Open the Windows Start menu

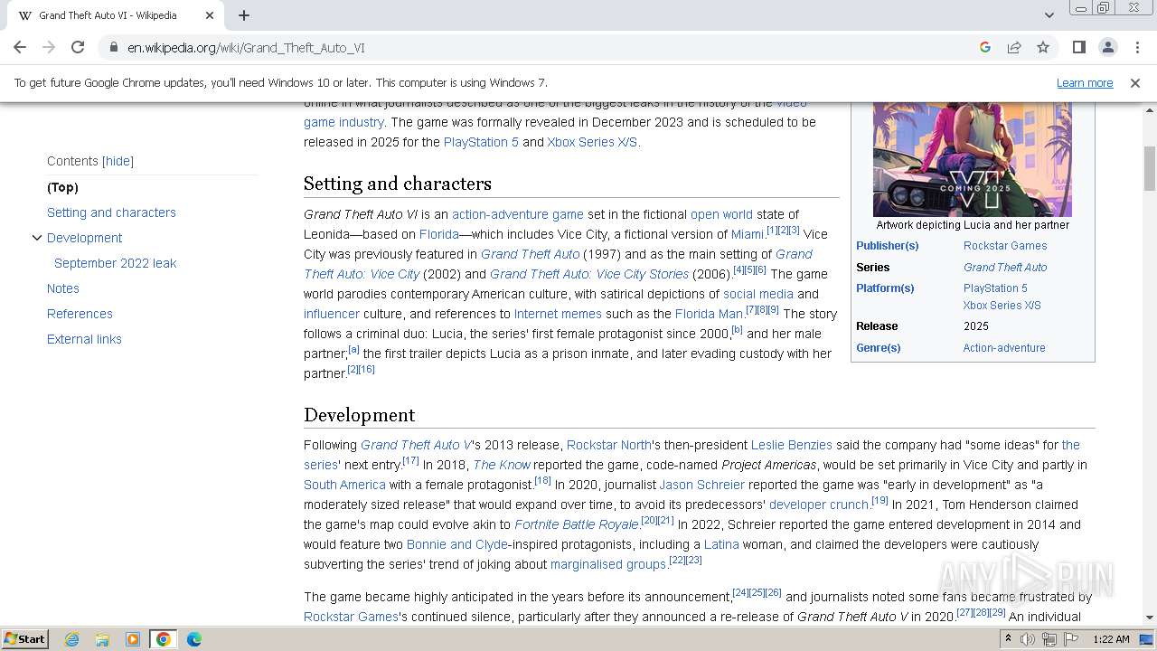pos(25,638)
